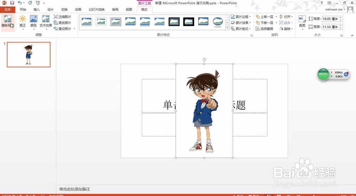Click Start From Beginning slideshow icon
The height and width of the screenshot is (196, 356).
tap(38, 3)
